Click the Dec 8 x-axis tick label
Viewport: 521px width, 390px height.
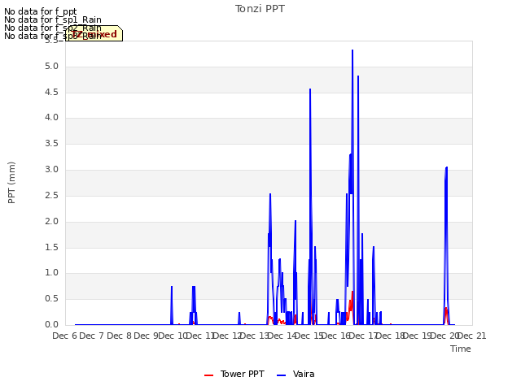point(119,336)
